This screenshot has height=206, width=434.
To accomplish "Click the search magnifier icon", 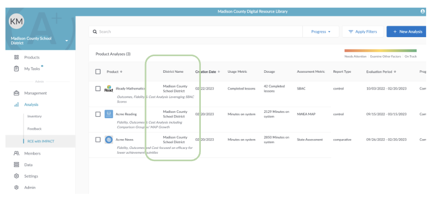I will point(95,32).
